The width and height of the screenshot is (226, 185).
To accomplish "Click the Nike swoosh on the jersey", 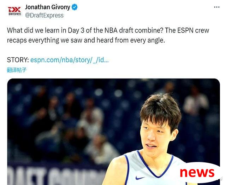I will coord(140,178).
